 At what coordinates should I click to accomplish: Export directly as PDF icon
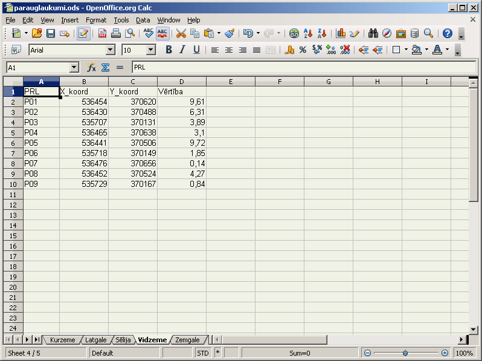[x=102, y=33]
